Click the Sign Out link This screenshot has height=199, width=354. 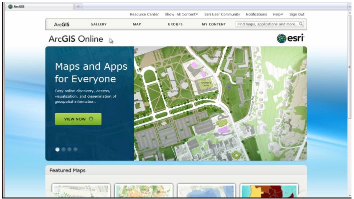(x=297, y=14)
